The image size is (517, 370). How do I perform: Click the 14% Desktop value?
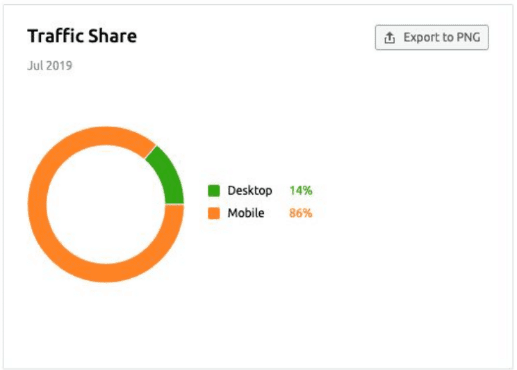(x=301, y=191)
